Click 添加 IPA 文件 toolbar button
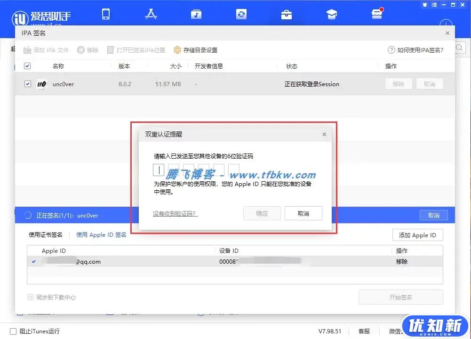The image size is (471, 339). (46, 50)
